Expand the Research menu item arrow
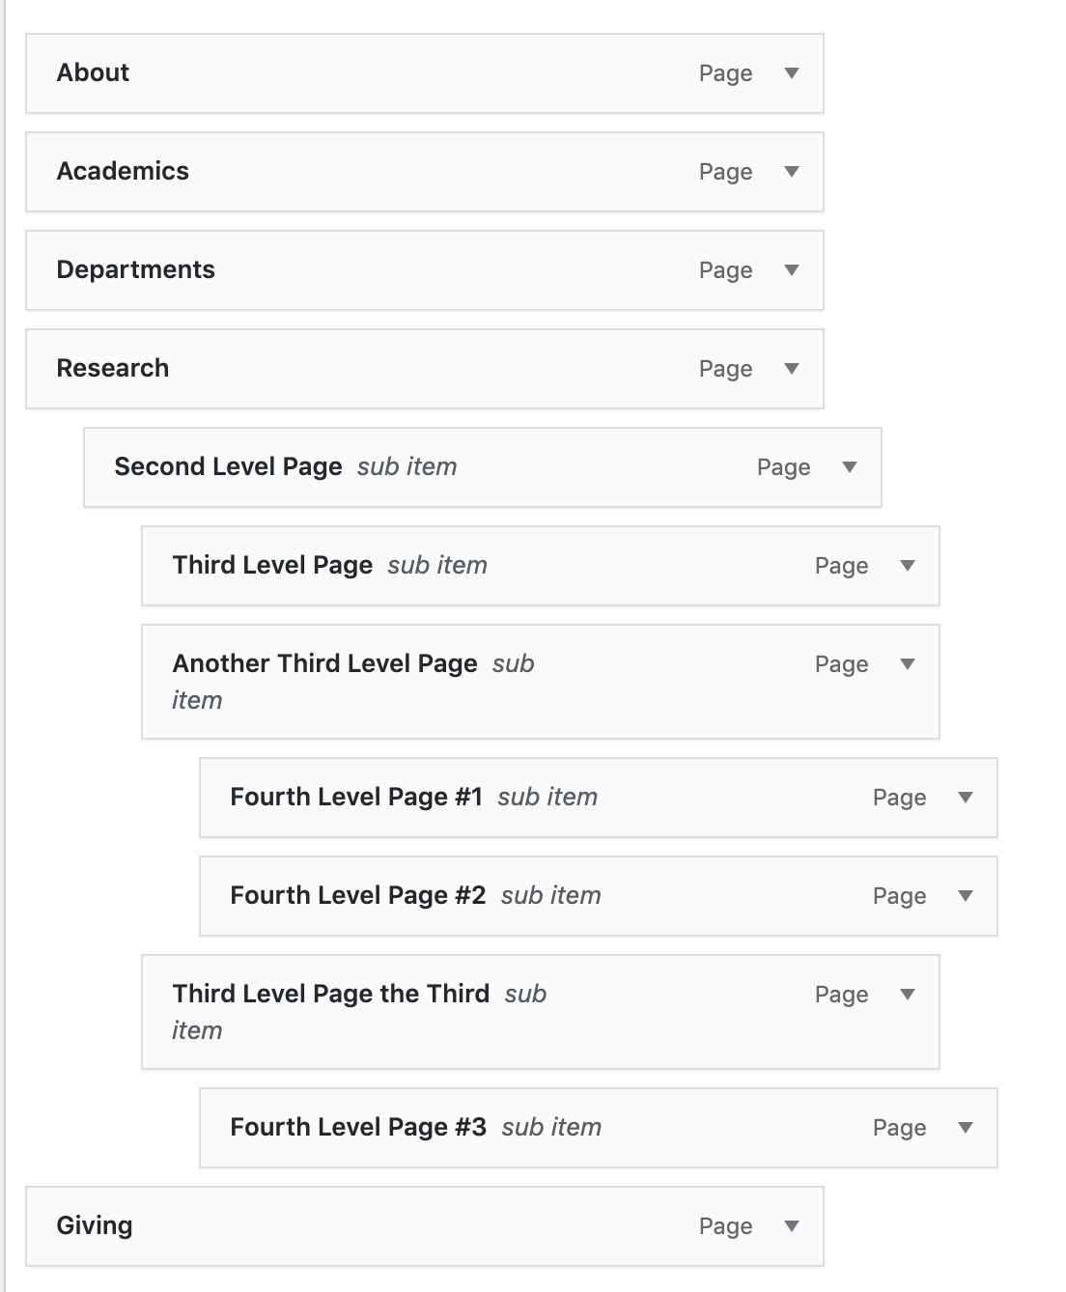 pyautogui.click(x=792, y=369)
